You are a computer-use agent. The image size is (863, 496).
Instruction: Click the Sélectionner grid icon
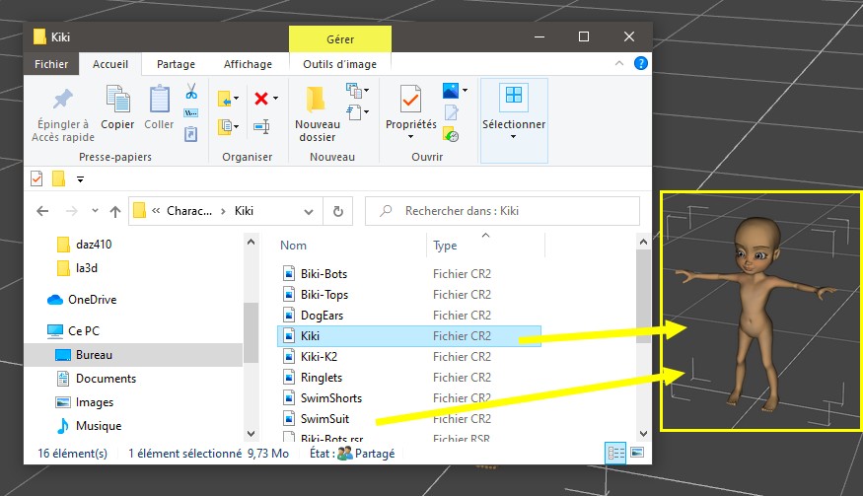(514, 97)
